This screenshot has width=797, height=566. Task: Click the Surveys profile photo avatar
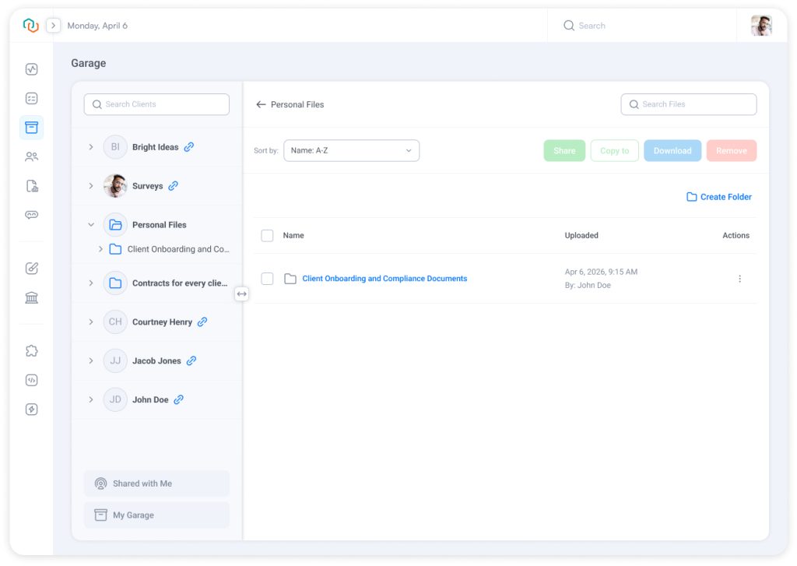point(115,186)
